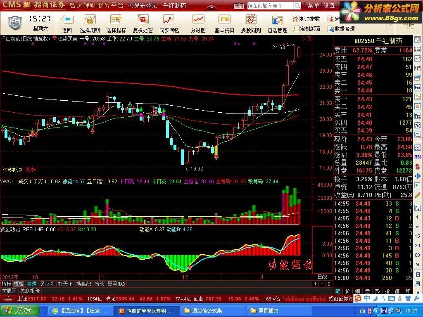Select the 筹 chips tab in quote panel

[x=407, y=291]
